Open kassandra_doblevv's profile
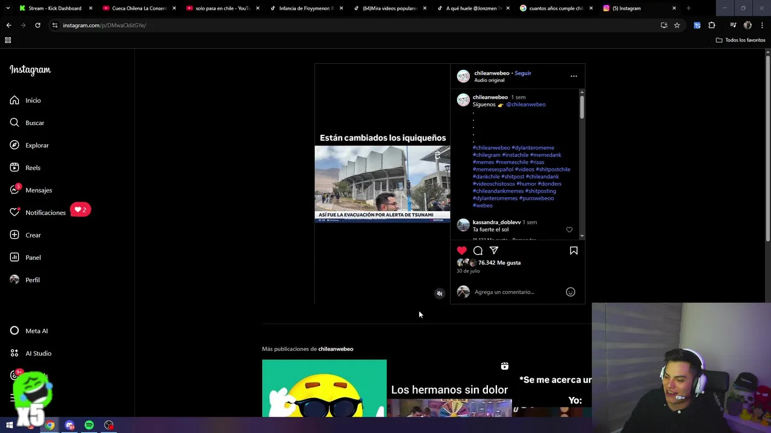Screen dimensions: 771x433 coord(496,222)
